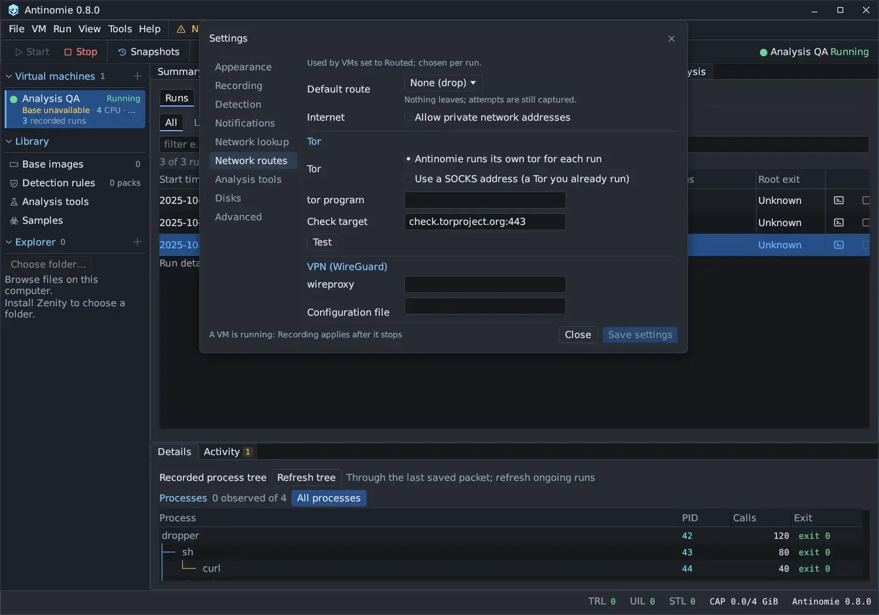This screenshot has width=879, height=615.
Task: Click the Configuration file input field
Action: click(485, 306)
